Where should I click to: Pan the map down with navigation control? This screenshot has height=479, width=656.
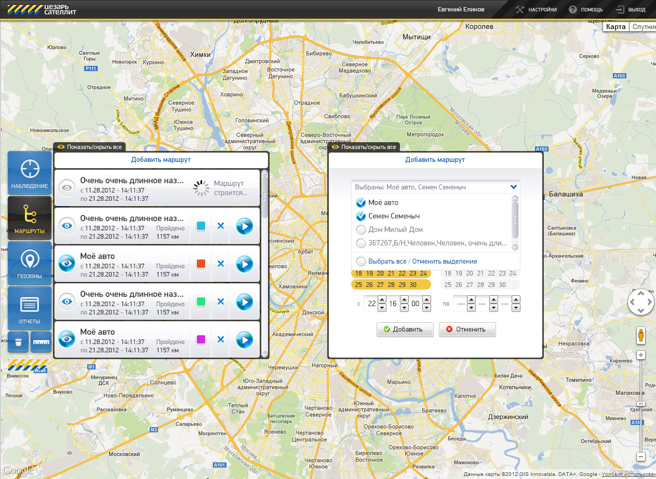pos(641,311)
